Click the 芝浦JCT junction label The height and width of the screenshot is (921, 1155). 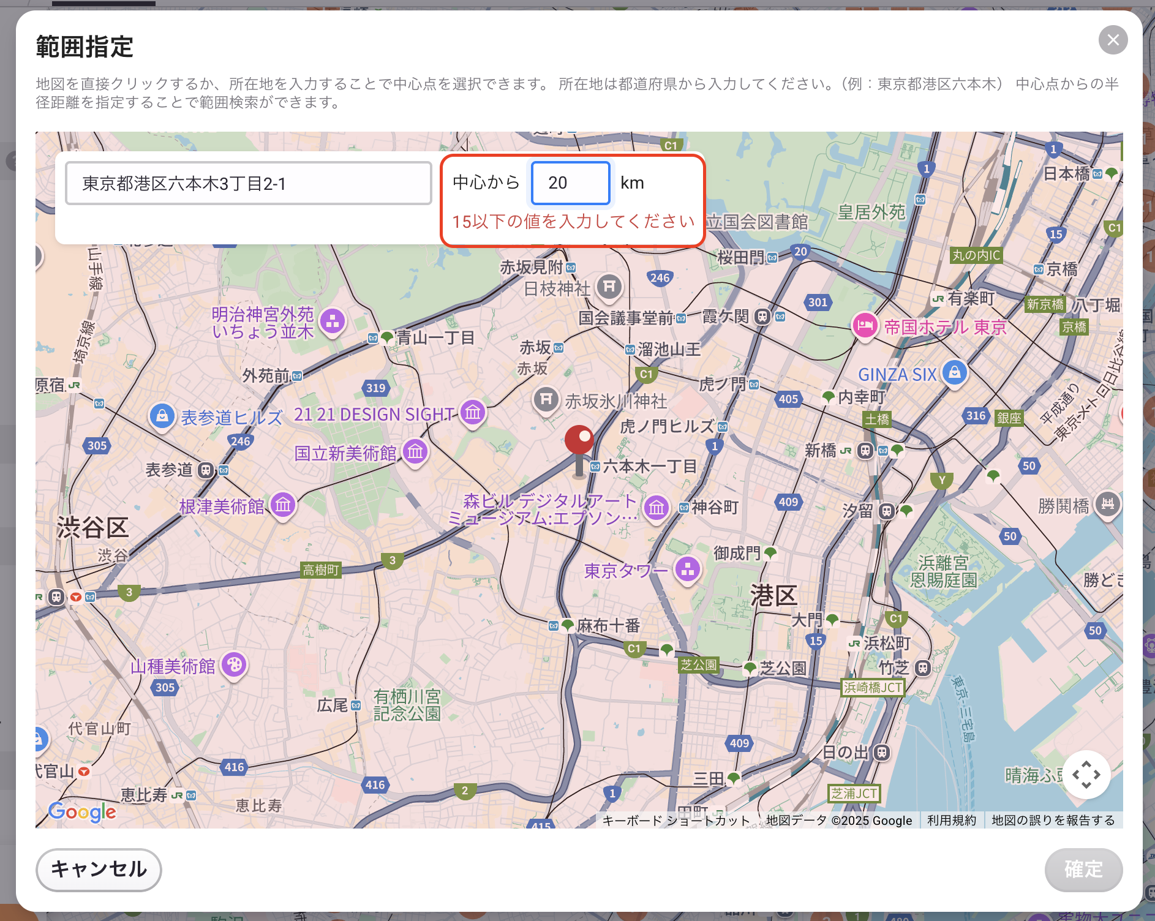[854, 793]
